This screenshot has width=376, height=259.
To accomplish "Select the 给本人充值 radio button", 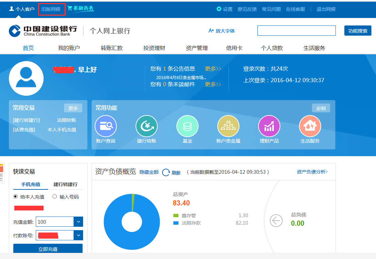I will (15, 197).
